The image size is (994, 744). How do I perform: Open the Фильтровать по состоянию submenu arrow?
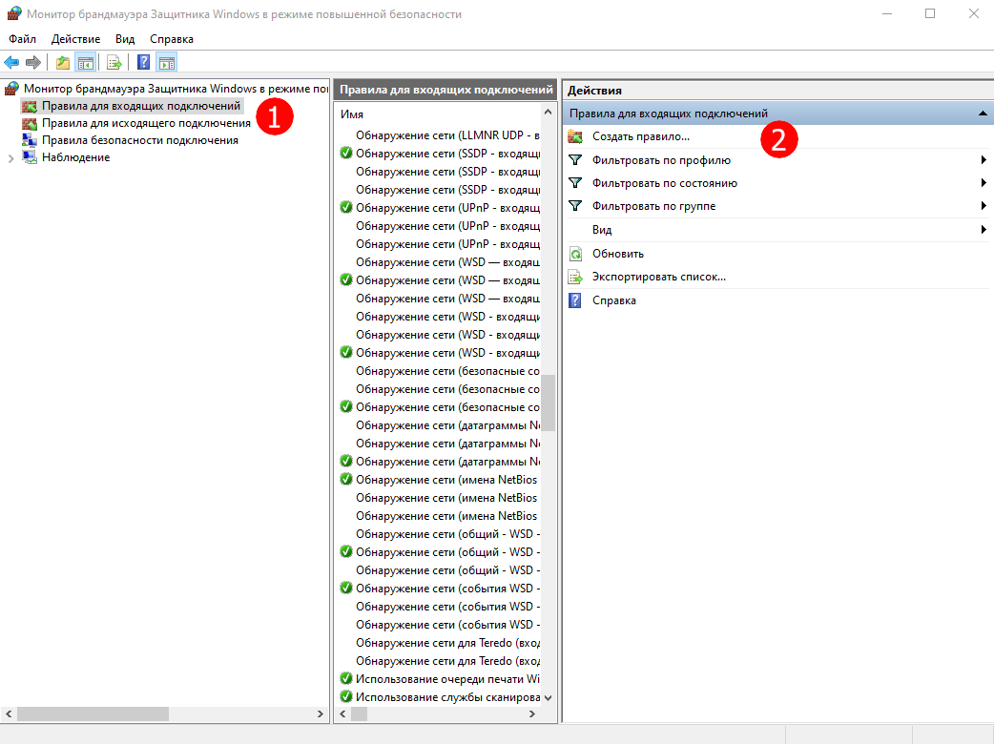(984, 182)
